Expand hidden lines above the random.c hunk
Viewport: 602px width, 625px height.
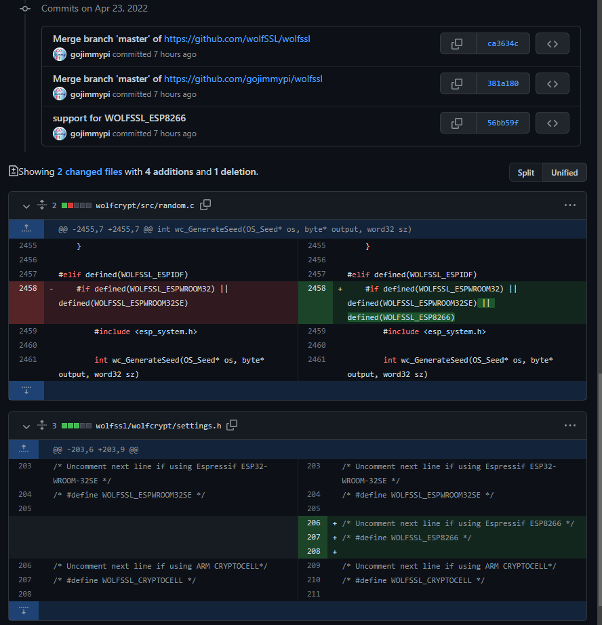(x=26, y=228)
